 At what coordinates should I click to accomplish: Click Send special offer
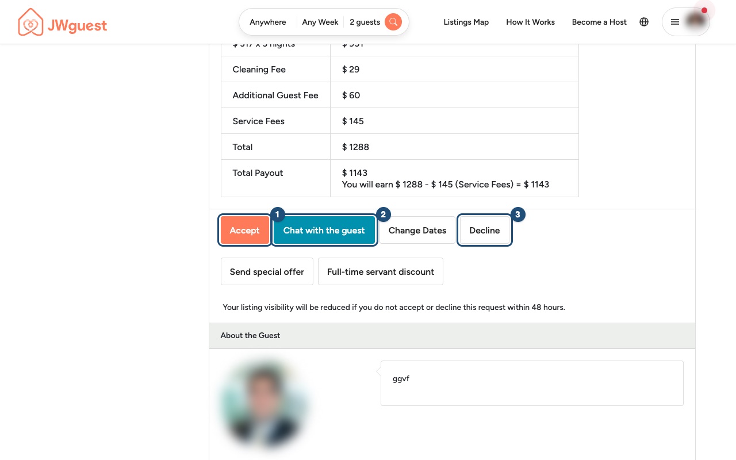[267, 271]
